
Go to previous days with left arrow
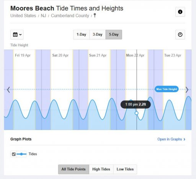8,90
